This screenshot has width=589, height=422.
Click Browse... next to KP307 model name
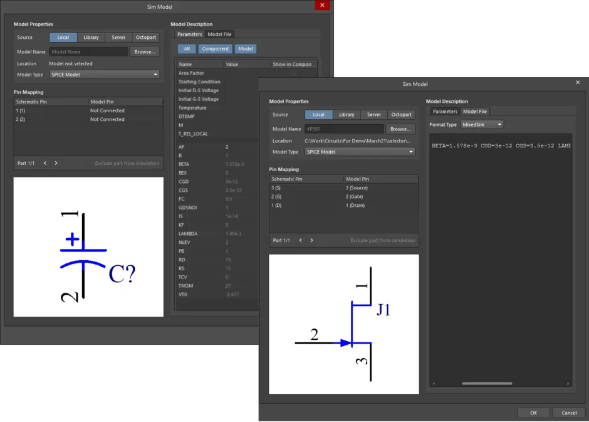(400, 129)
